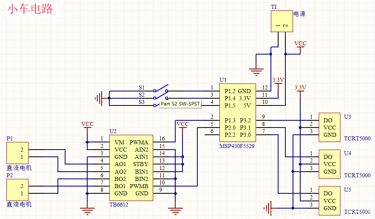Click the "PWMB" pin name in U2

tap(139, 186)
